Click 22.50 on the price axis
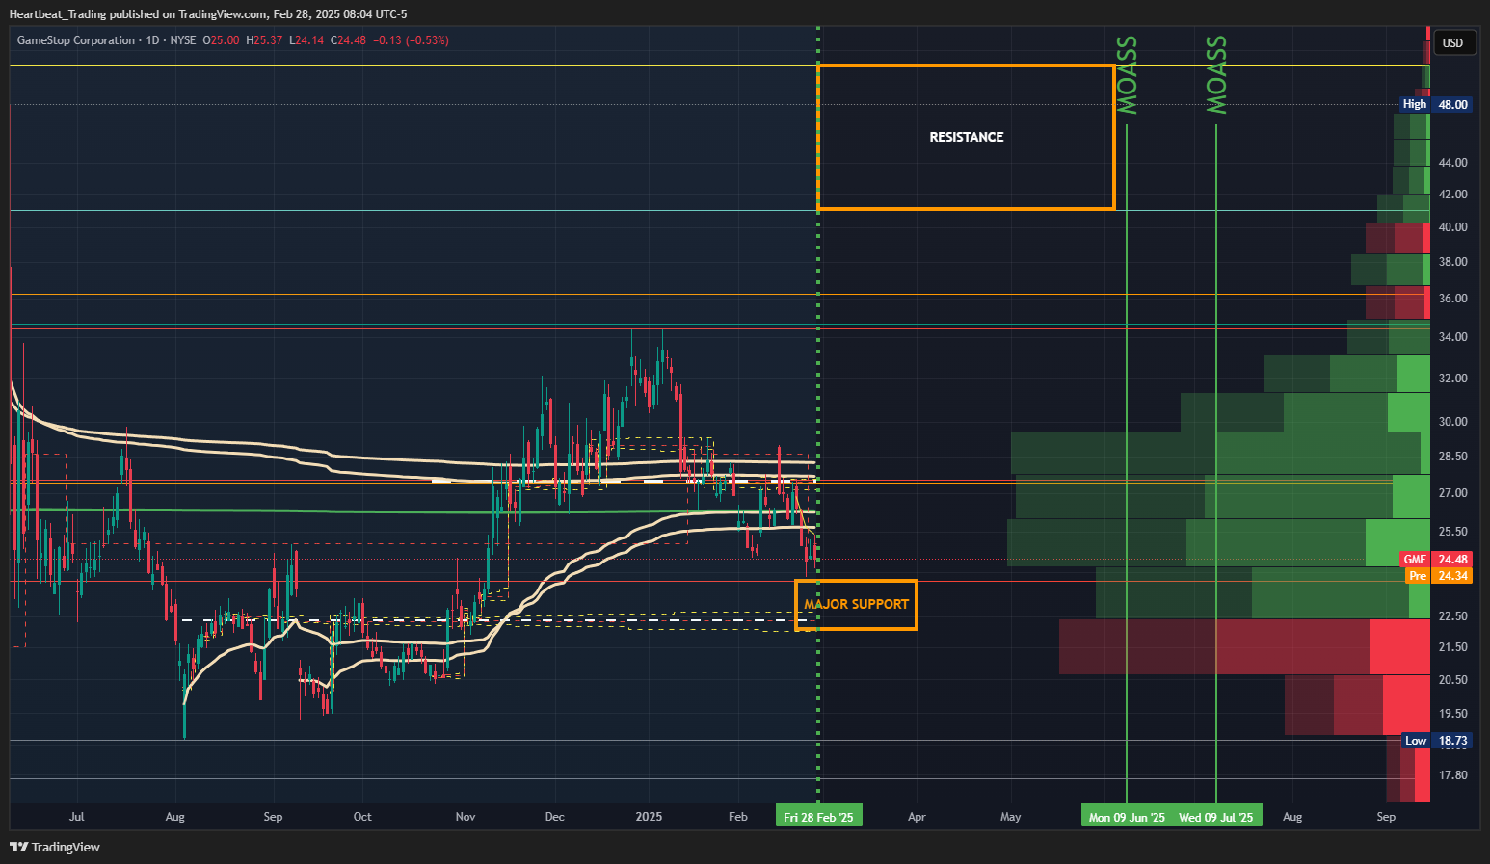Image resolution: width=1490 pixels, height=864 pixels. point(1453,616)
